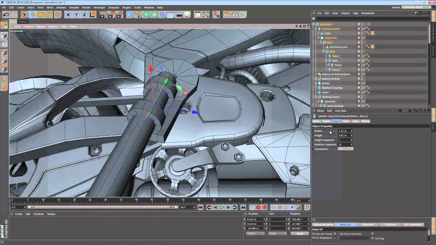Screen dimensions: 436x245
Task: Switch to the Coord. tab
Action: (326, 121)
